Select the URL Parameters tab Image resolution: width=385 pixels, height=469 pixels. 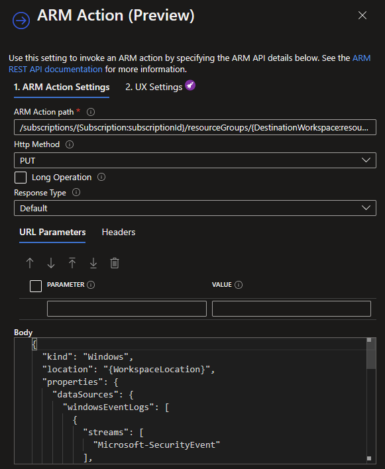[x=52, y=232]
